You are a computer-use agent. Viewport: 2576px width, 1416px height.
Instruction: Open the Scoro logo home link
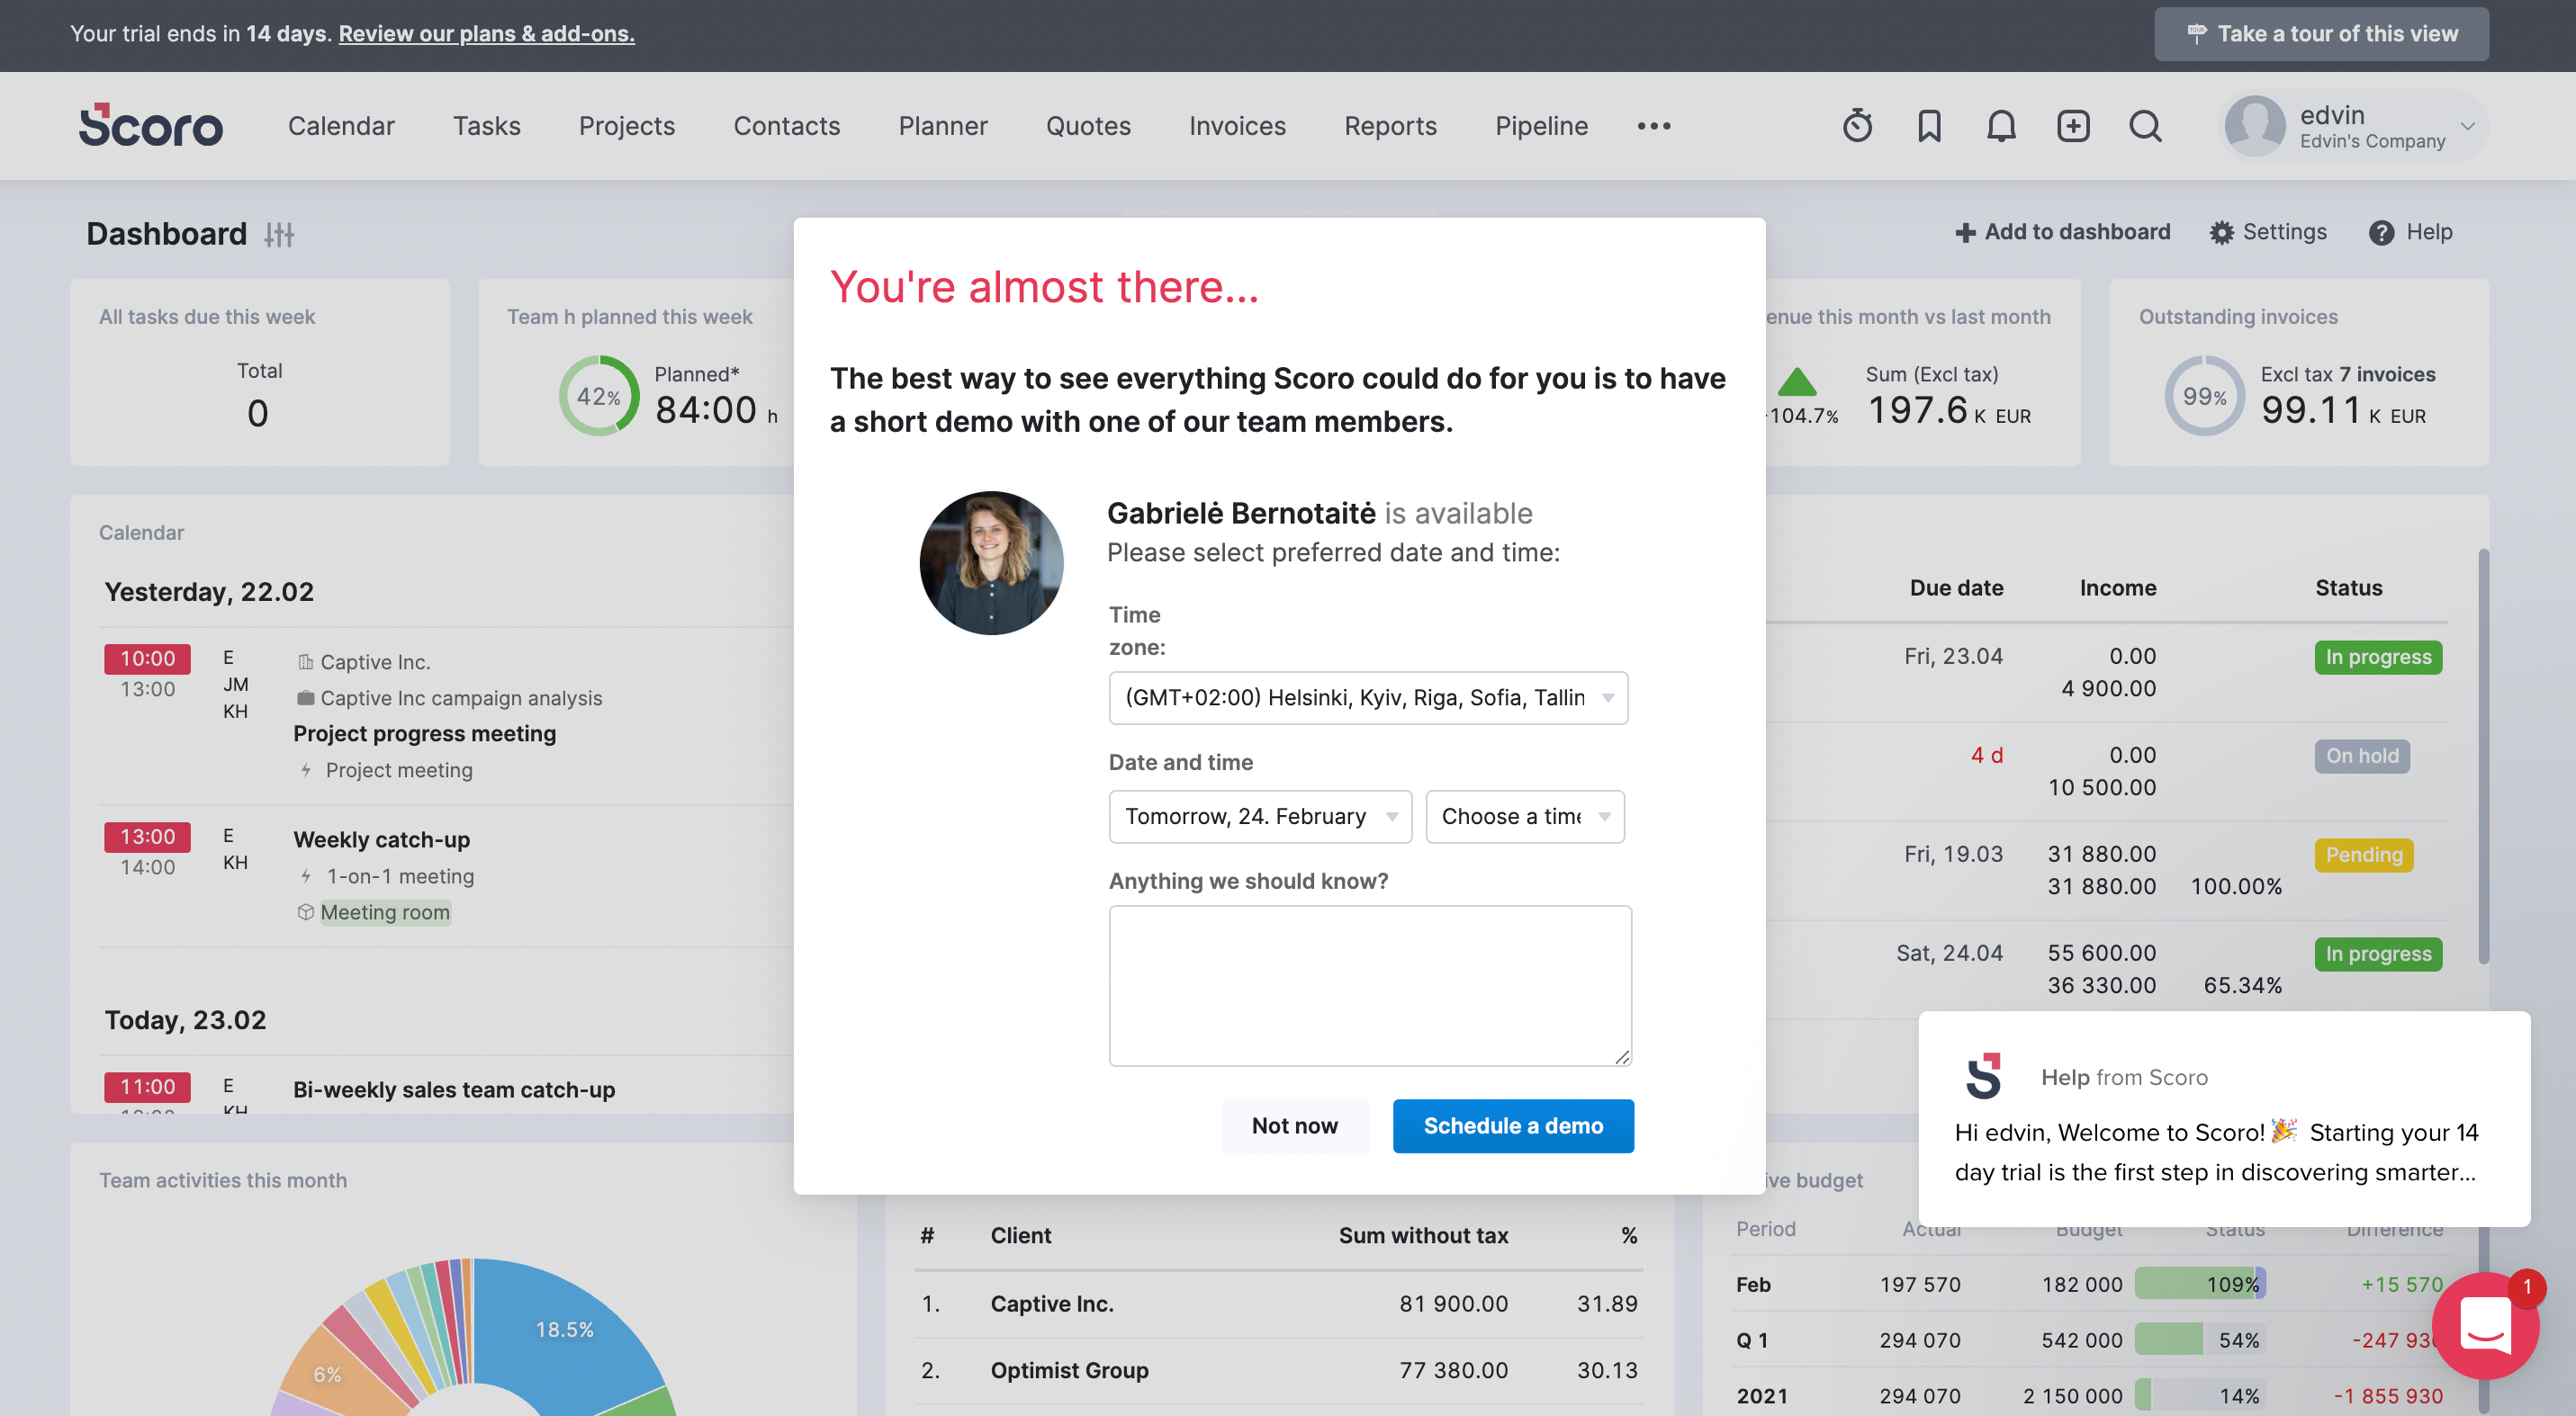(151, 126)
